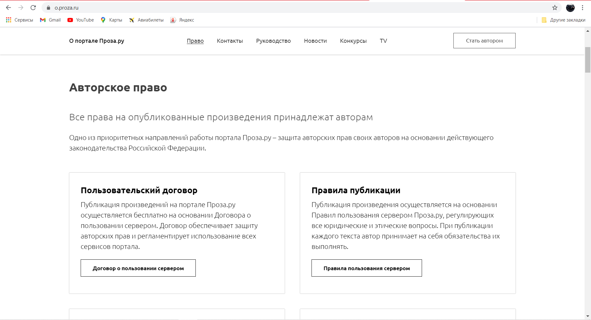Click the Пользовательский договор card title

coord(139,190)
